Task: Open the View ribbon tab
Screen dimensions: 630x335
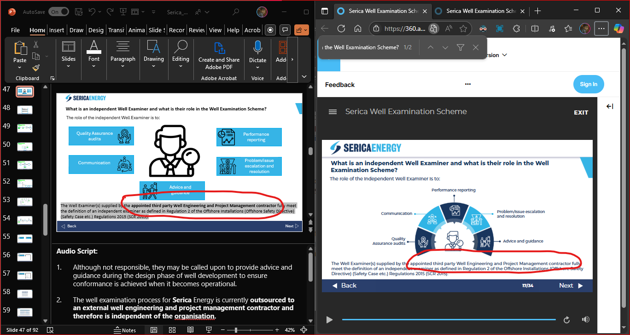Action: [x=215, y=30]
